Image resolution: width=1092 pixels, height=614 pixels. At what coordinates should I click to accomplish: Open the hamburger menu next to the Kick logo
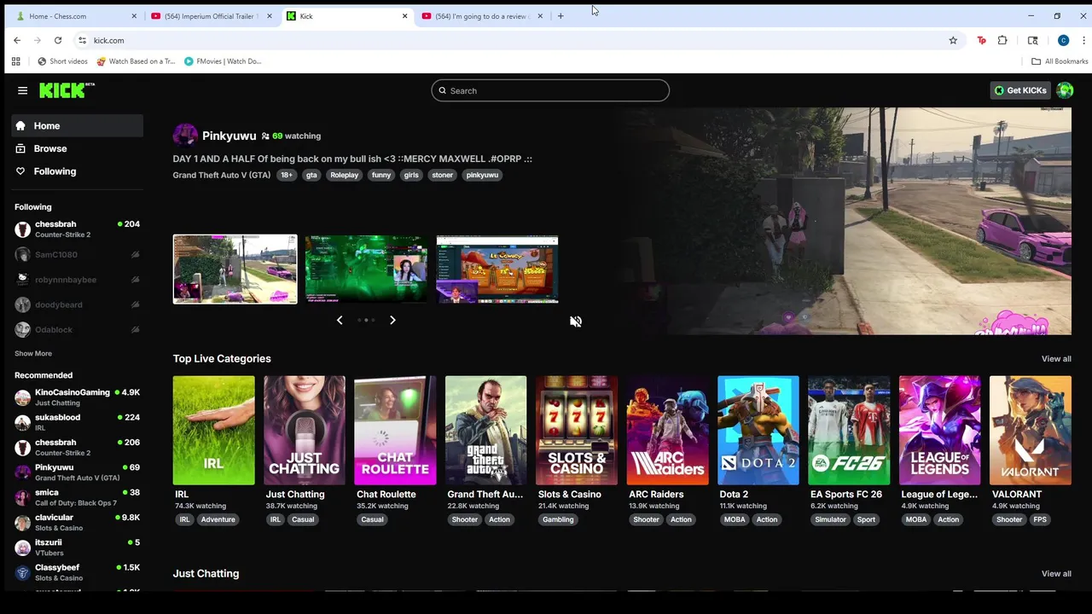pyautogui.click(x=22, y=90)
